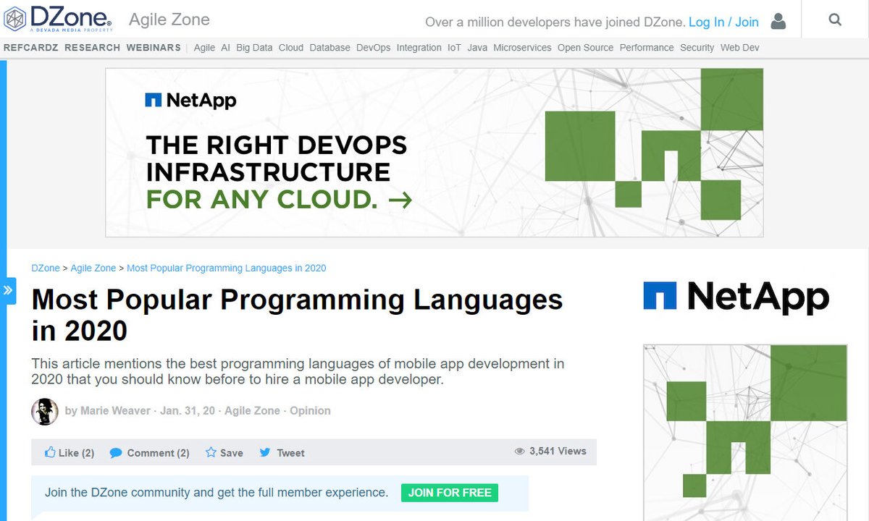Image resolution: width=869 pixels, height=521 pixels.
Task: Open search with the magnifier icon
Action: point(835,20)
